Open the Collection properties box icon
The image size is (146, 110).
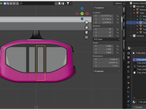click(x=128, y=77)
